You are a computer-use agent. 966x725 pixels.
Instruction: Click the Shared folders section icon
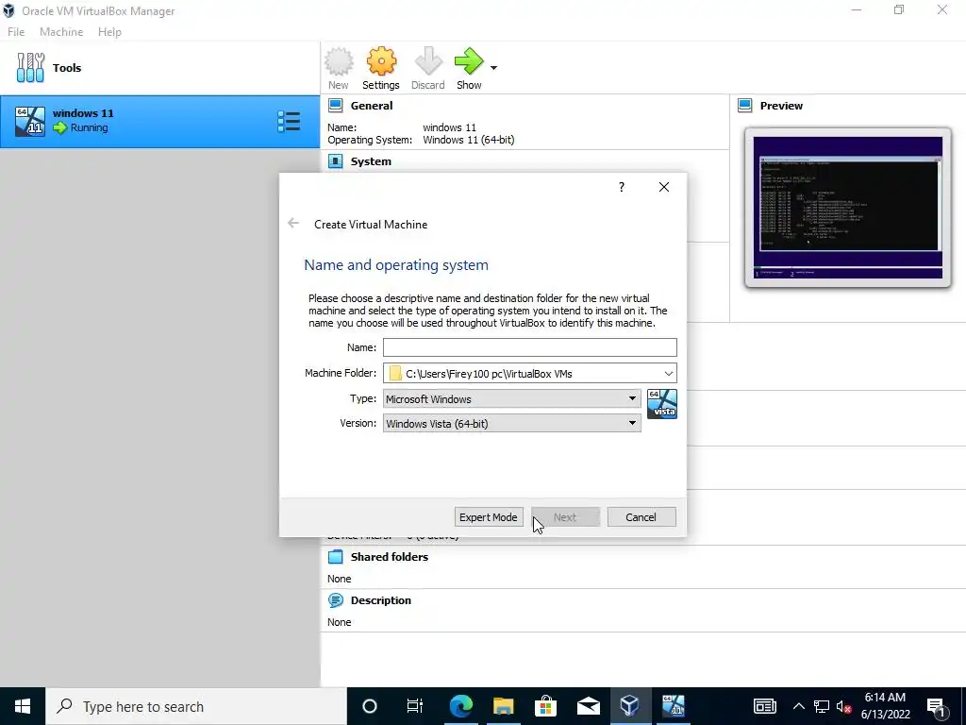(x=335, y=557)
